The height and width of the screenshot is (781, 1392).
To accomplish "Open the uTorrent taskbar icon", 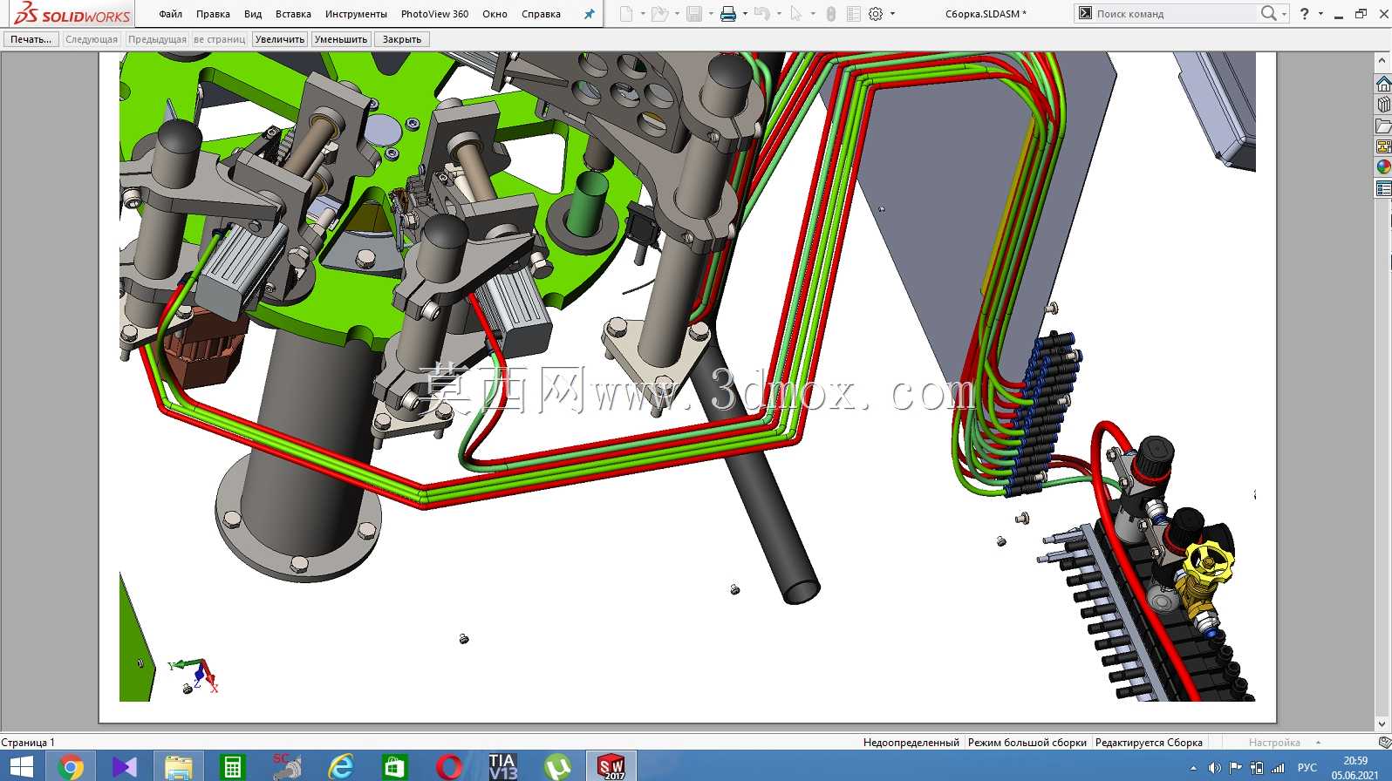I will [557, 766].
